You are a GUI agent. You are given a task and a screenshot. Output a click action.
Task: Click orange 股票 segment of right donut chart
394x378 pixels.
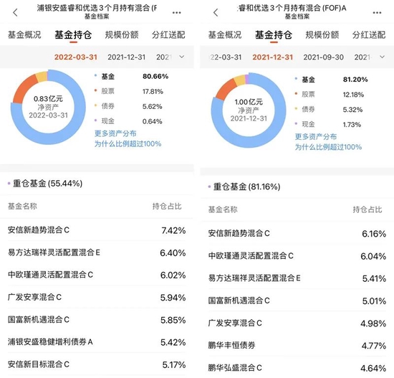coord(225,89)
